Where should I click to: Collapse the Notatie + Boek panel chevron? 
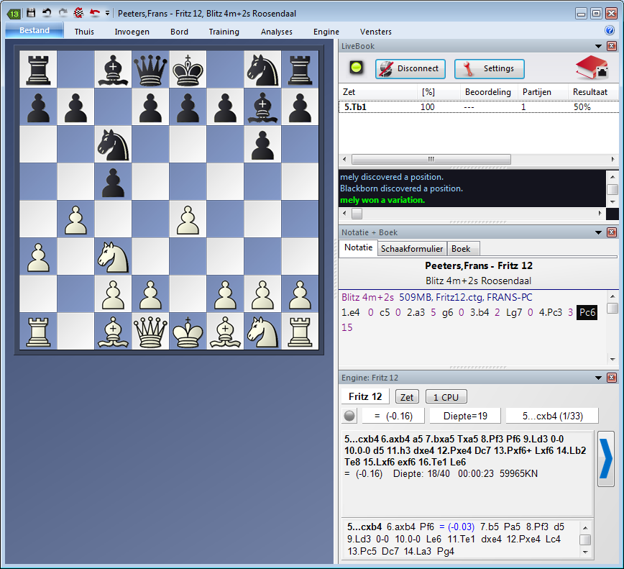click(599, 232)
